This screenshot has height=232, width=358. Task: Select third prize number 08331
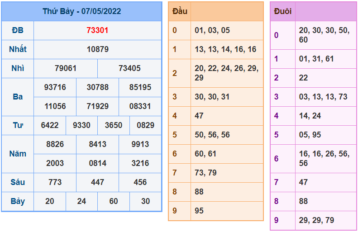pyautogui.click(x=140, y=106)
